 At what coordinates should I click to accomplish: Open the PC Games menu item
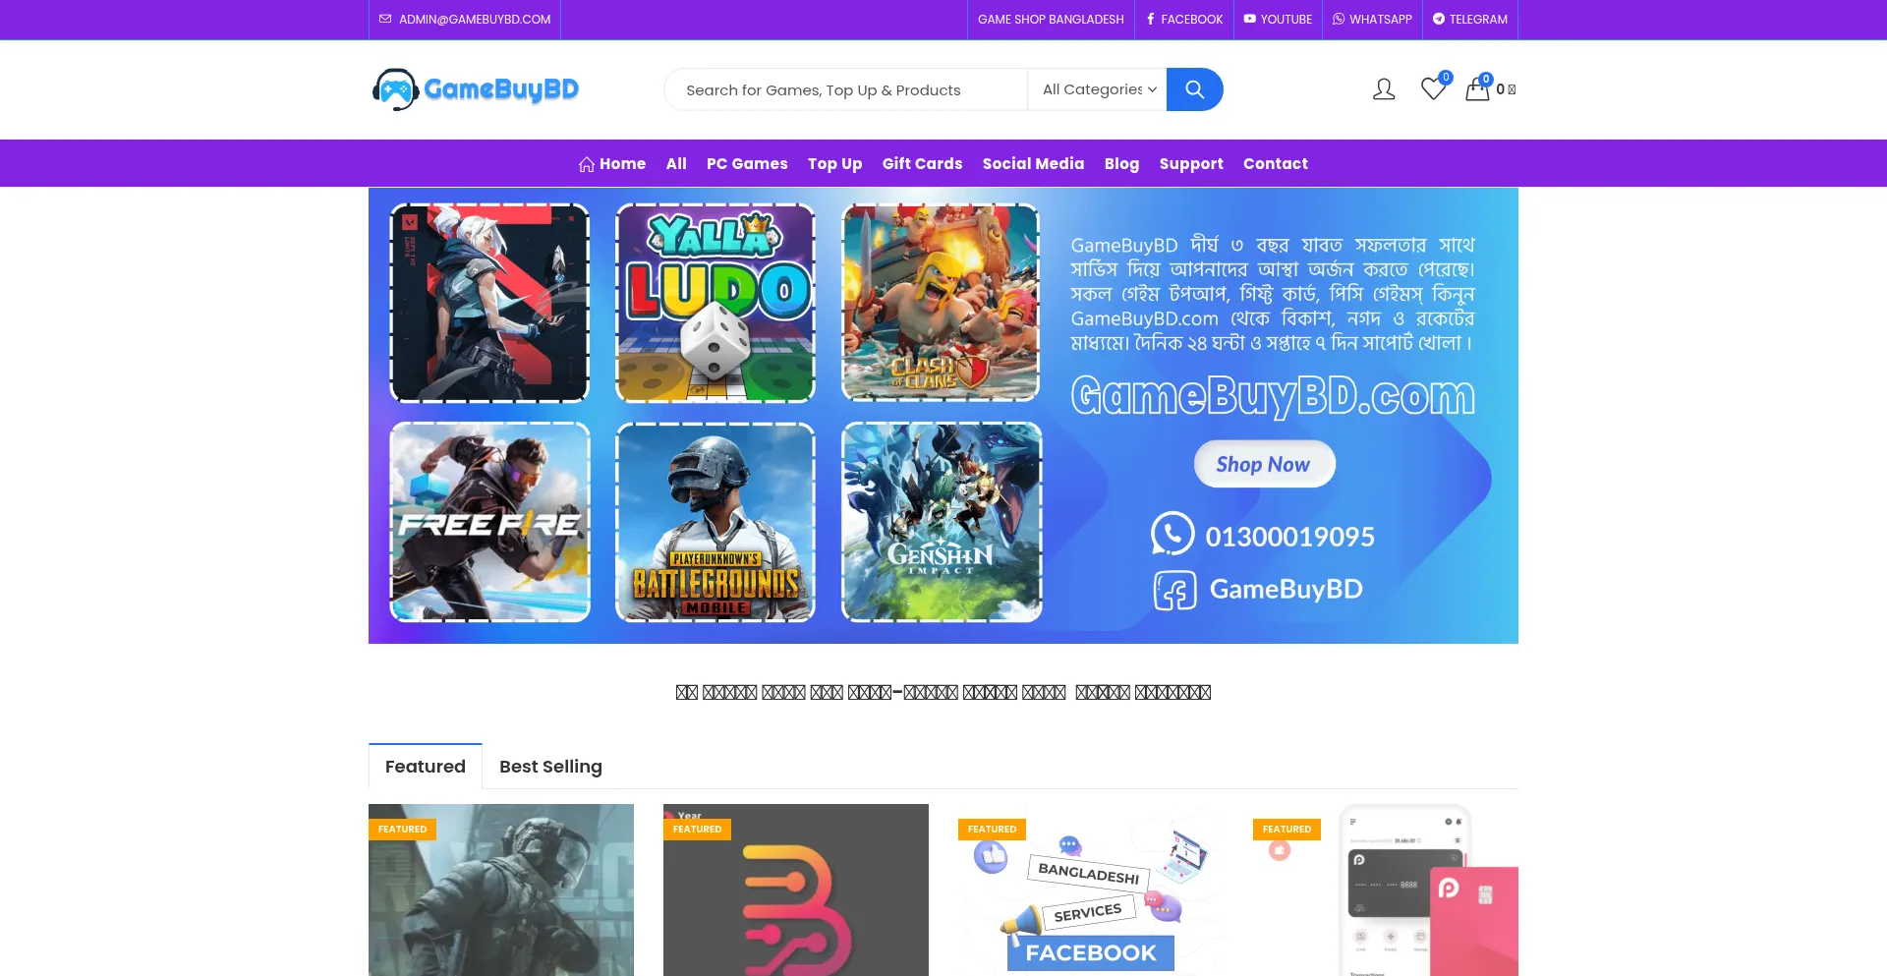[746, 163]
